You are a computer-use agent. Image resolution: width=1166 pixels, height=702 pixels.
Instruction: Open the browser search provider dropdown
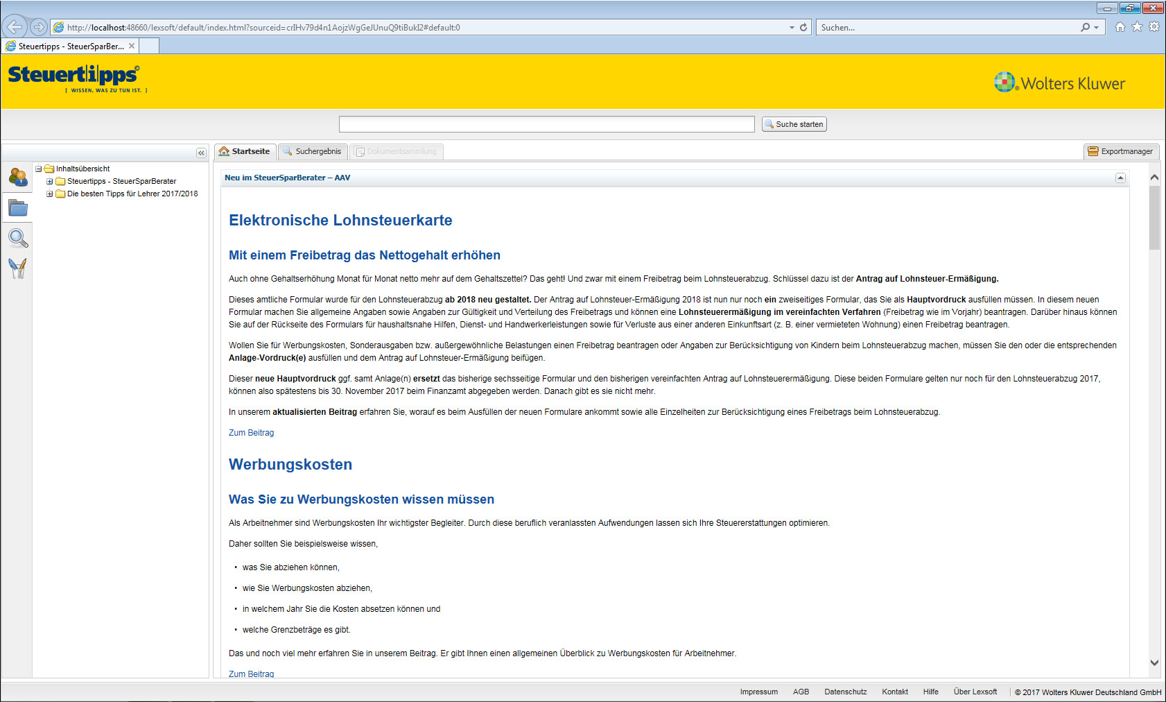pyautogui.click(x=1096, y=28)
